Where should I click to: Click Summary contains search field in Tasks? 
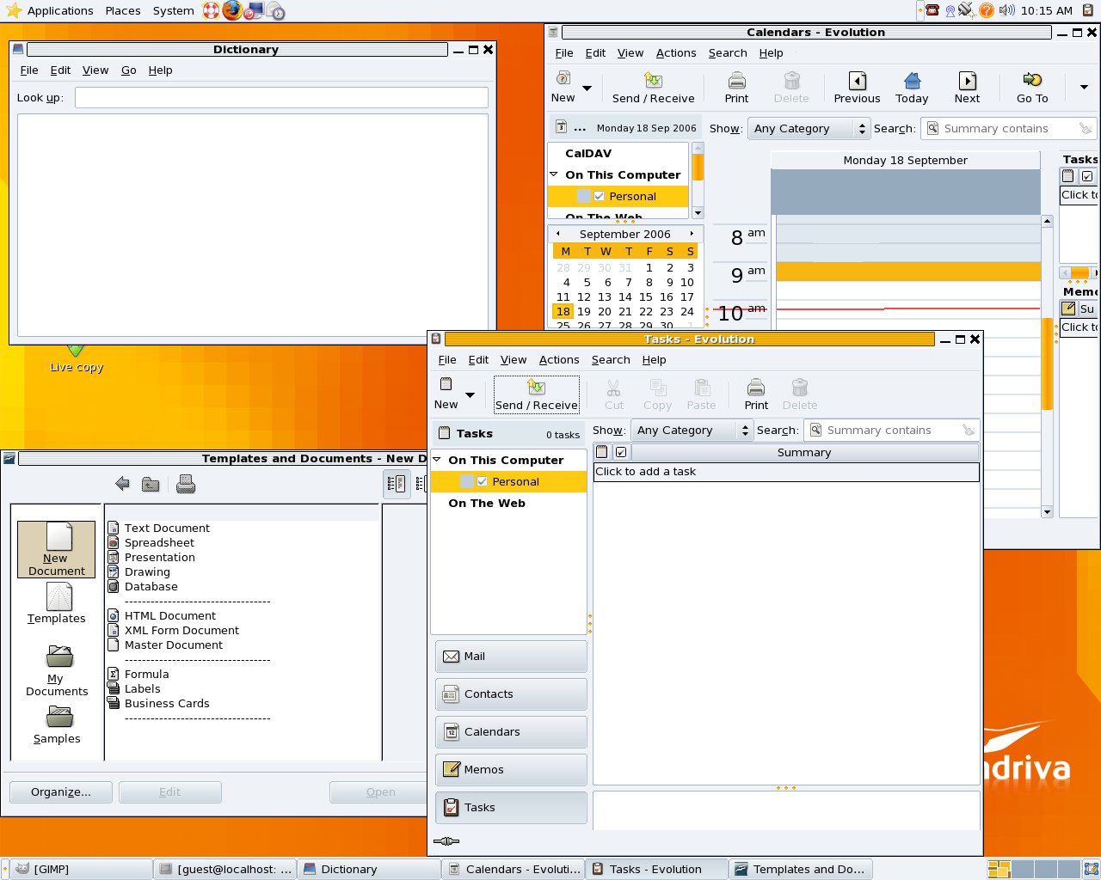coord(893,430)
